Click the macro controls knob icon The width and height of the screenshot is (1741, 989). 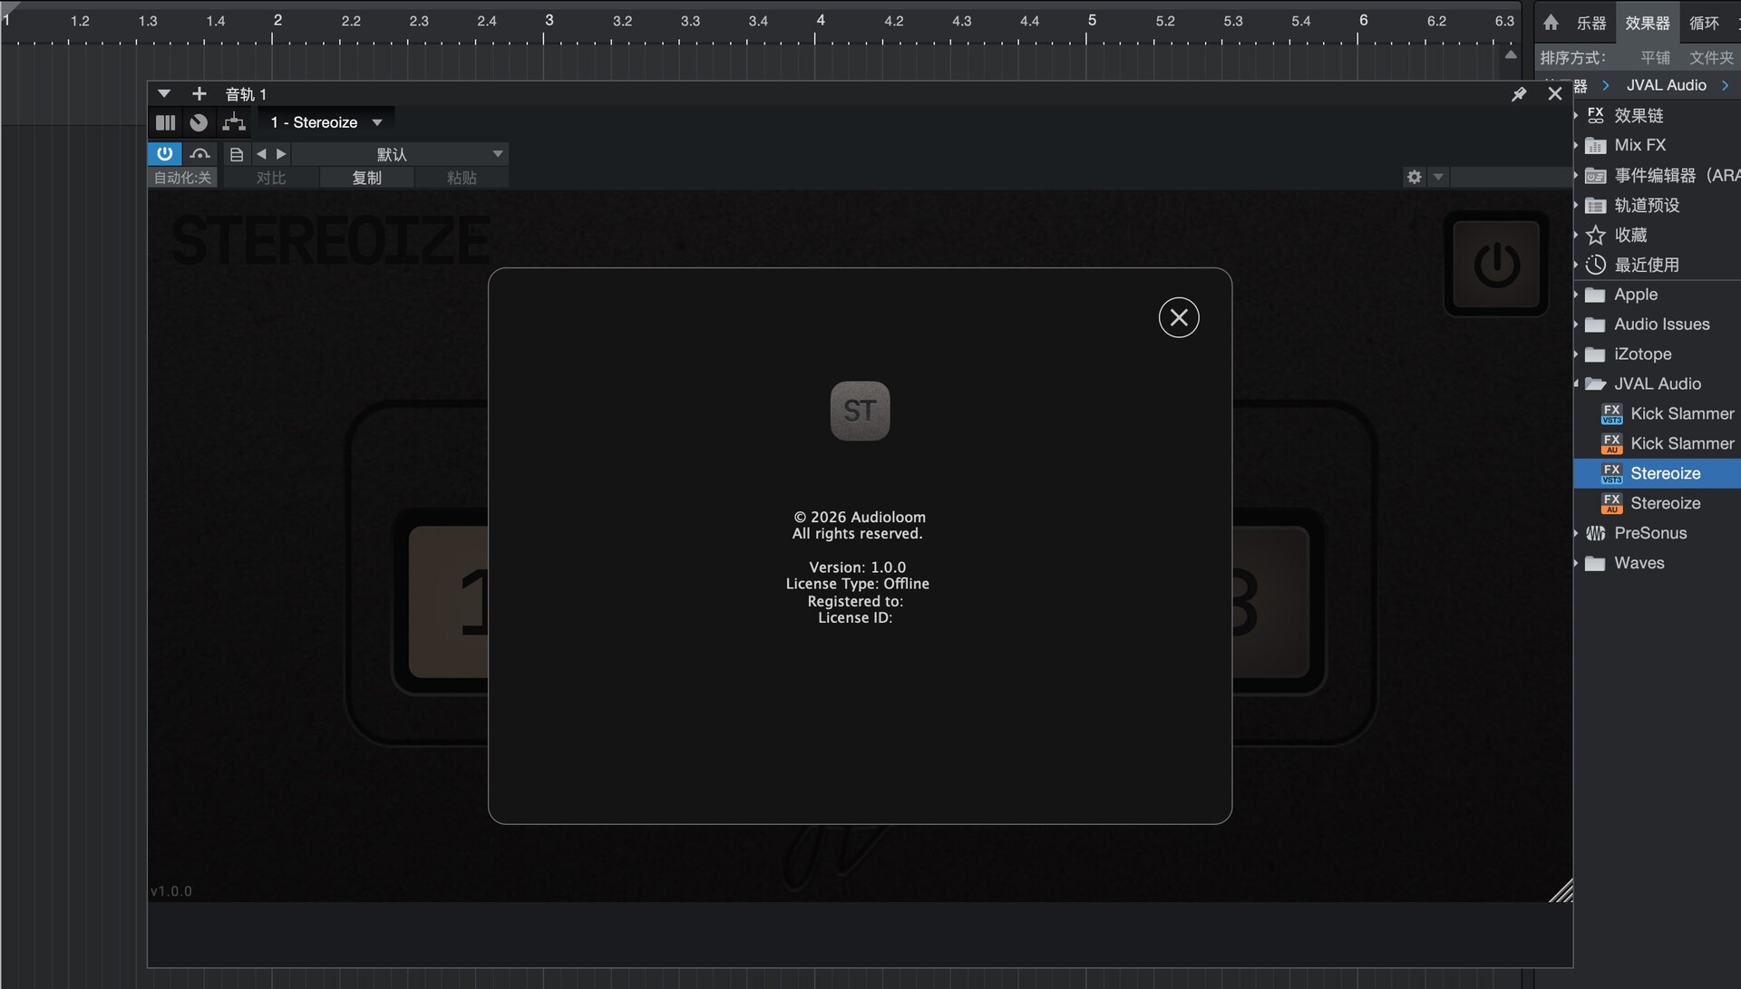tap(199, 122)
